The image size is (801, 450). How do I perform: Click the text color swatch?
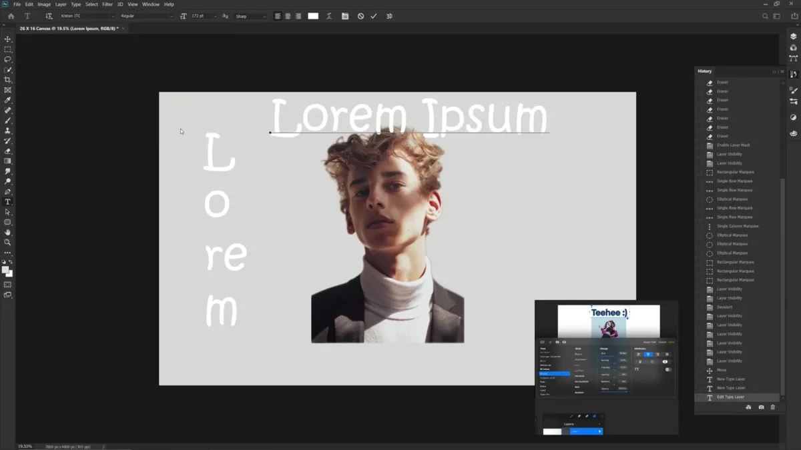click(x=313, y=16)
